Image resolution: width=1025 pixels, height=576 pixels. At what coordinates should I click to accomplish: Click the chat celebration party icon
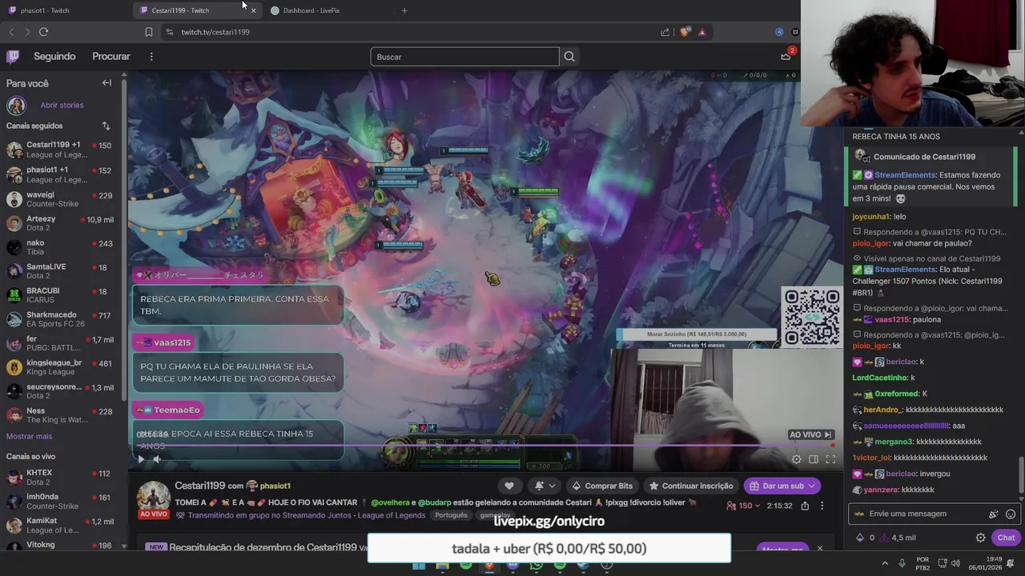point(994,514)
